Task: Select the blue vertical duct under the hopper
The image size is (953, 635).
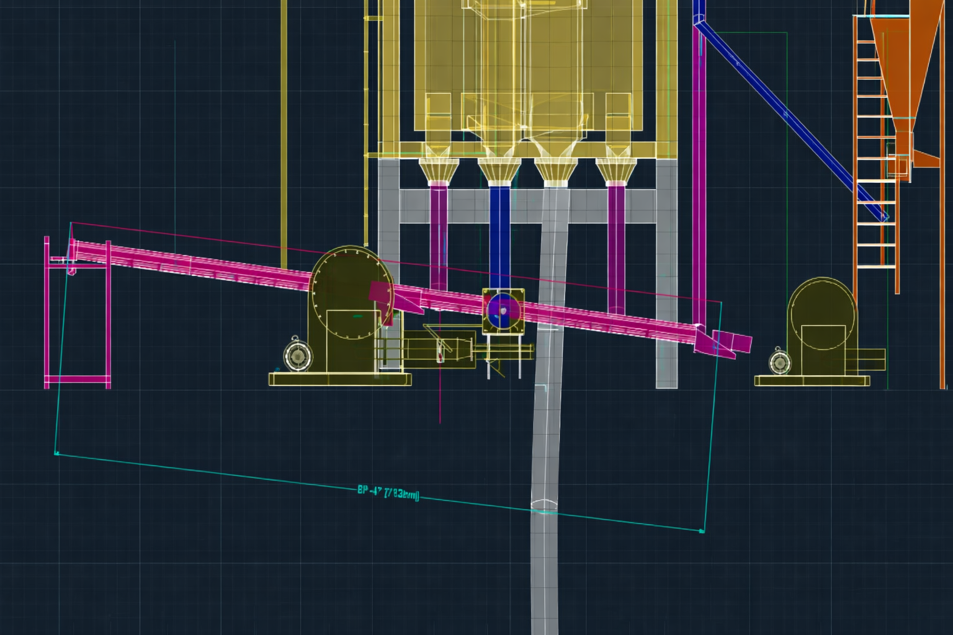Action: (x=499, y=236)
